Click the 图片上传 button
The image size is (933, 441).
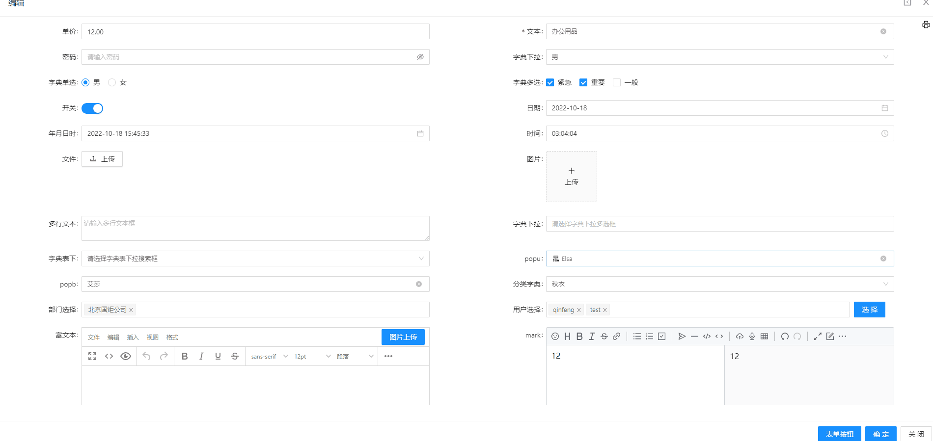click(403, 337)
